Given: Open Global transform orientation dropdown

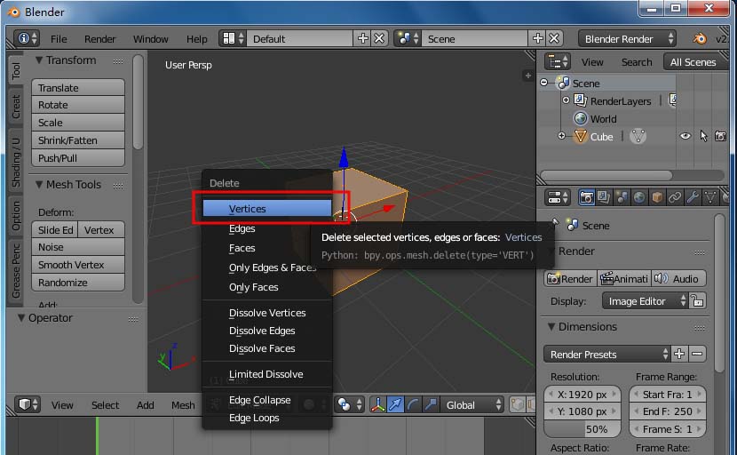Looking at the screenshot, I should click(x=472, y=404).
